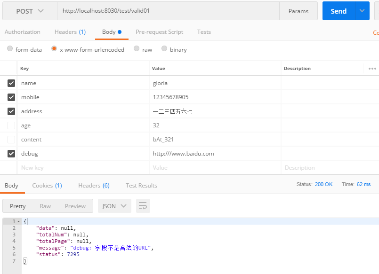Select the form-data radio option
The image size is (379, 274).
pos(10,49)
